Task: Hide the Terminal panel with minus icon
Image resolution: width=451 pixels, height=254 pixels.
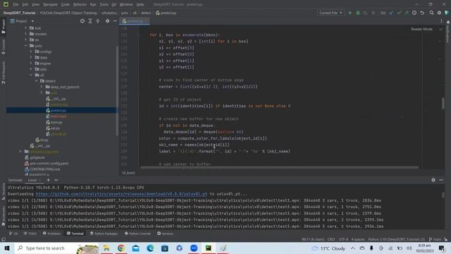Action: (x=441, y=180)
